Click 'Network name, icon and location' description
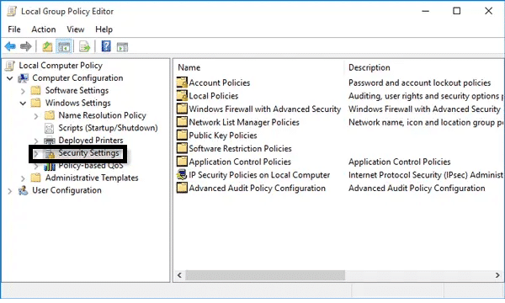Screen dimensions: 505x303 [426, 122]
